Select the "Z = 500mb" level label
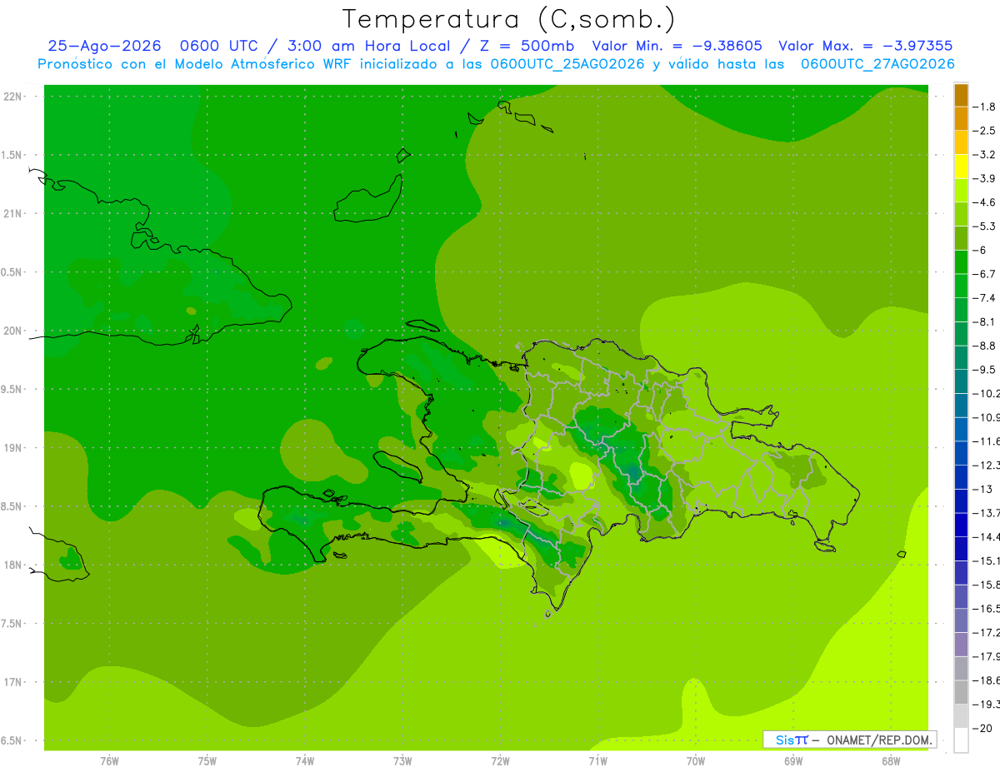The image size is (1000, 772). (x=527, y=46)
